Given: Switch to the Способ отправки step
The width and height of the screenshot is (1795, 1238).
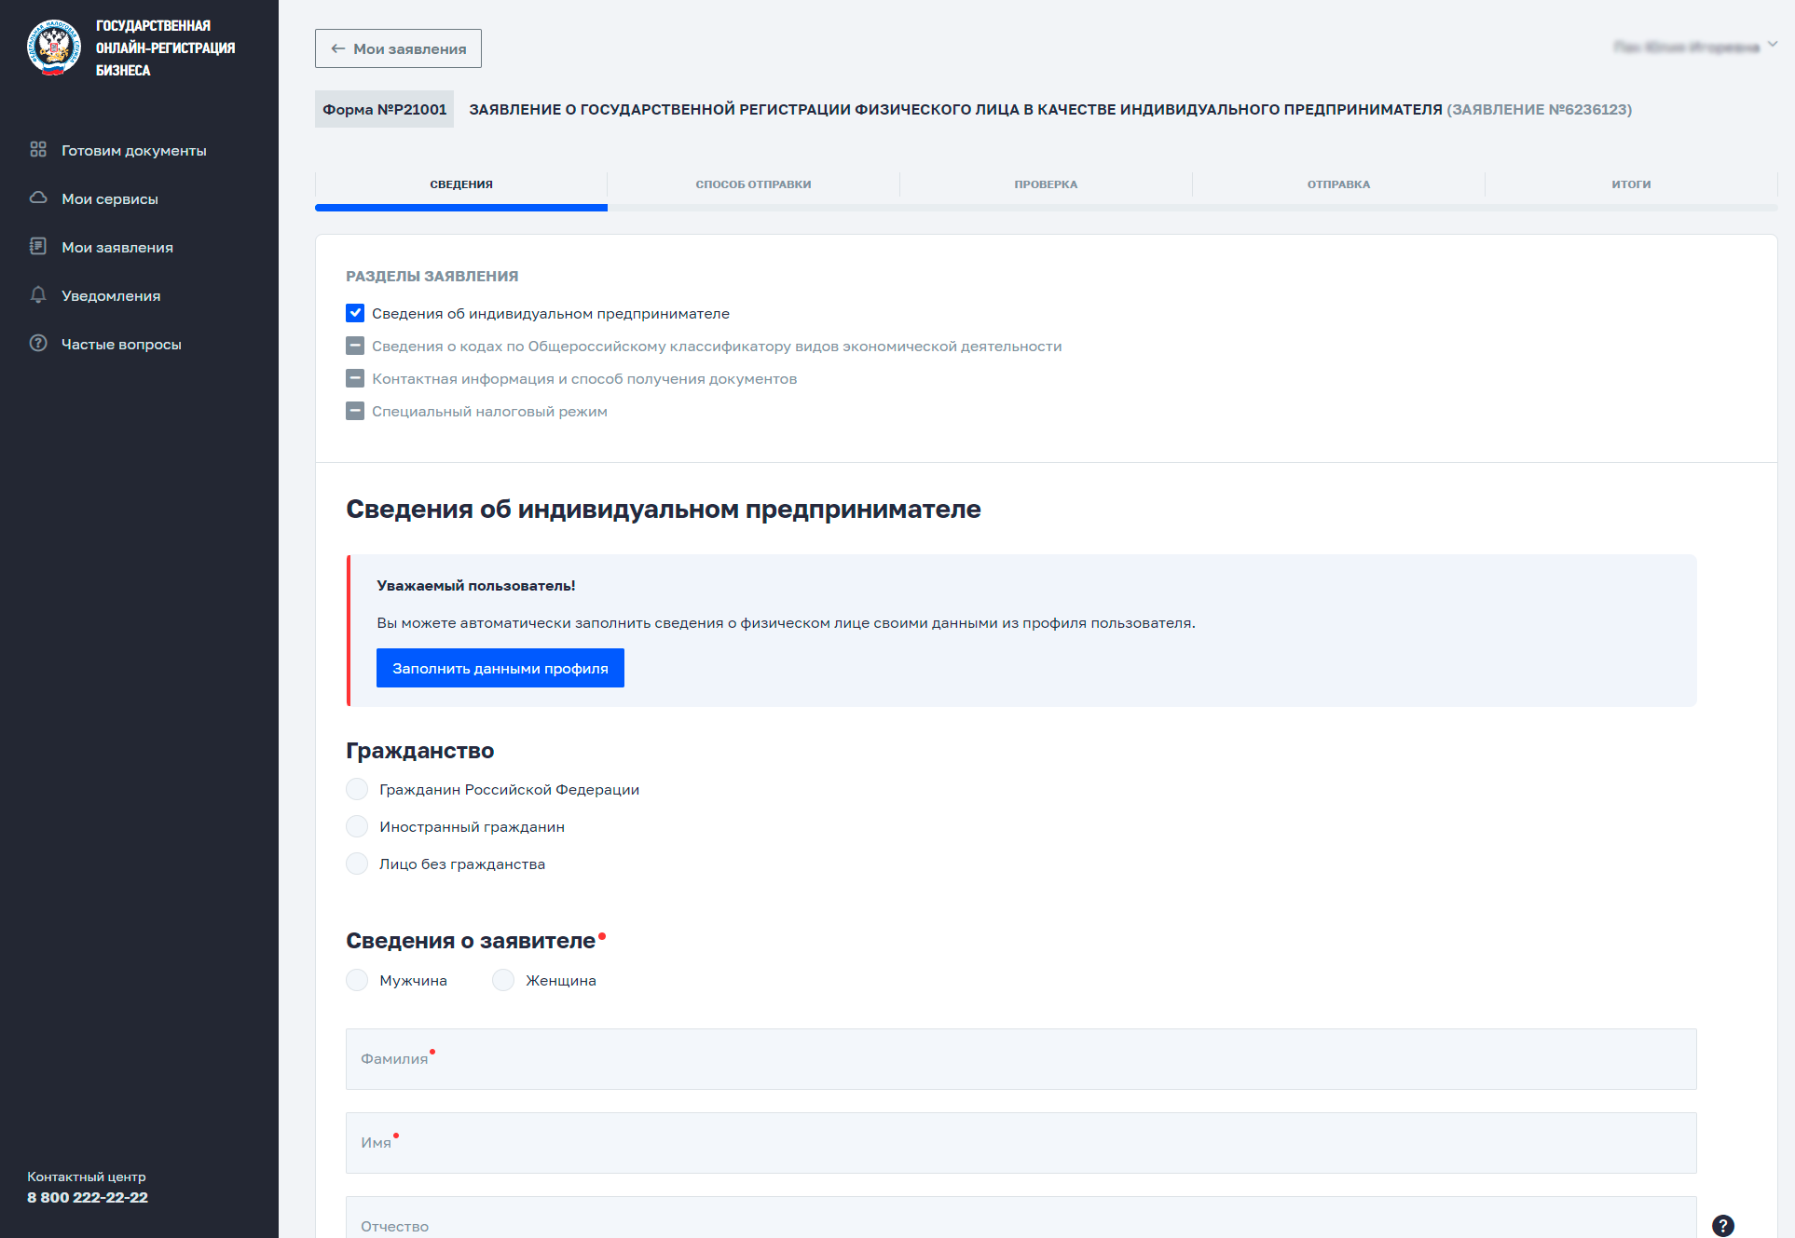Looking at the screenshot, I should pos(753,184).
